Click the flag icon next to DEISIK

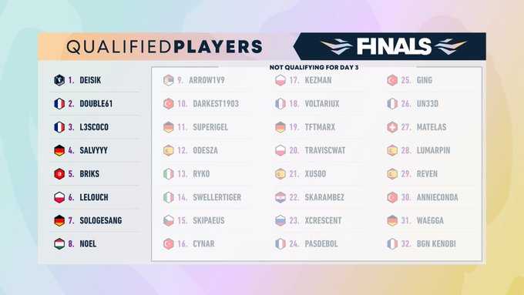(x=59, y=80)
